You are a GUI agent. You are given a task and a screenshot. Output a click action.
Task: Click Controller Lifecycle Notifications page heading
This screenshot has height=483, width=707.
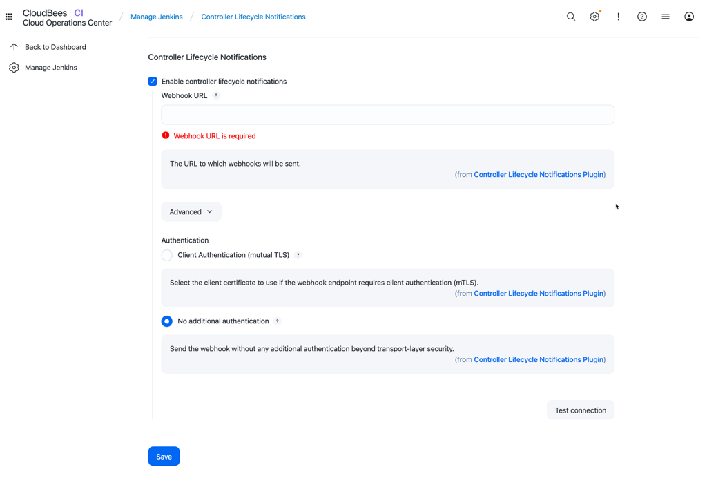[207, 57]
